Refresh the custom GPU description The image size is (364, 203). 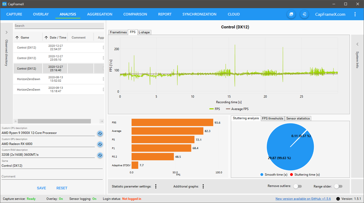pyautogui.click(x=100, y=144)
